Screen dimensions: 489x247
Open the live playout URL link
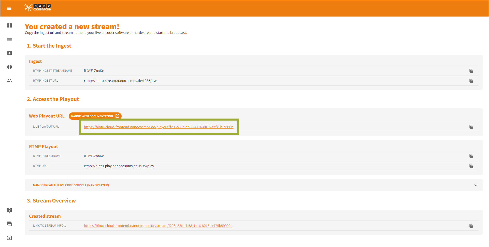click(x=159, y=127)
